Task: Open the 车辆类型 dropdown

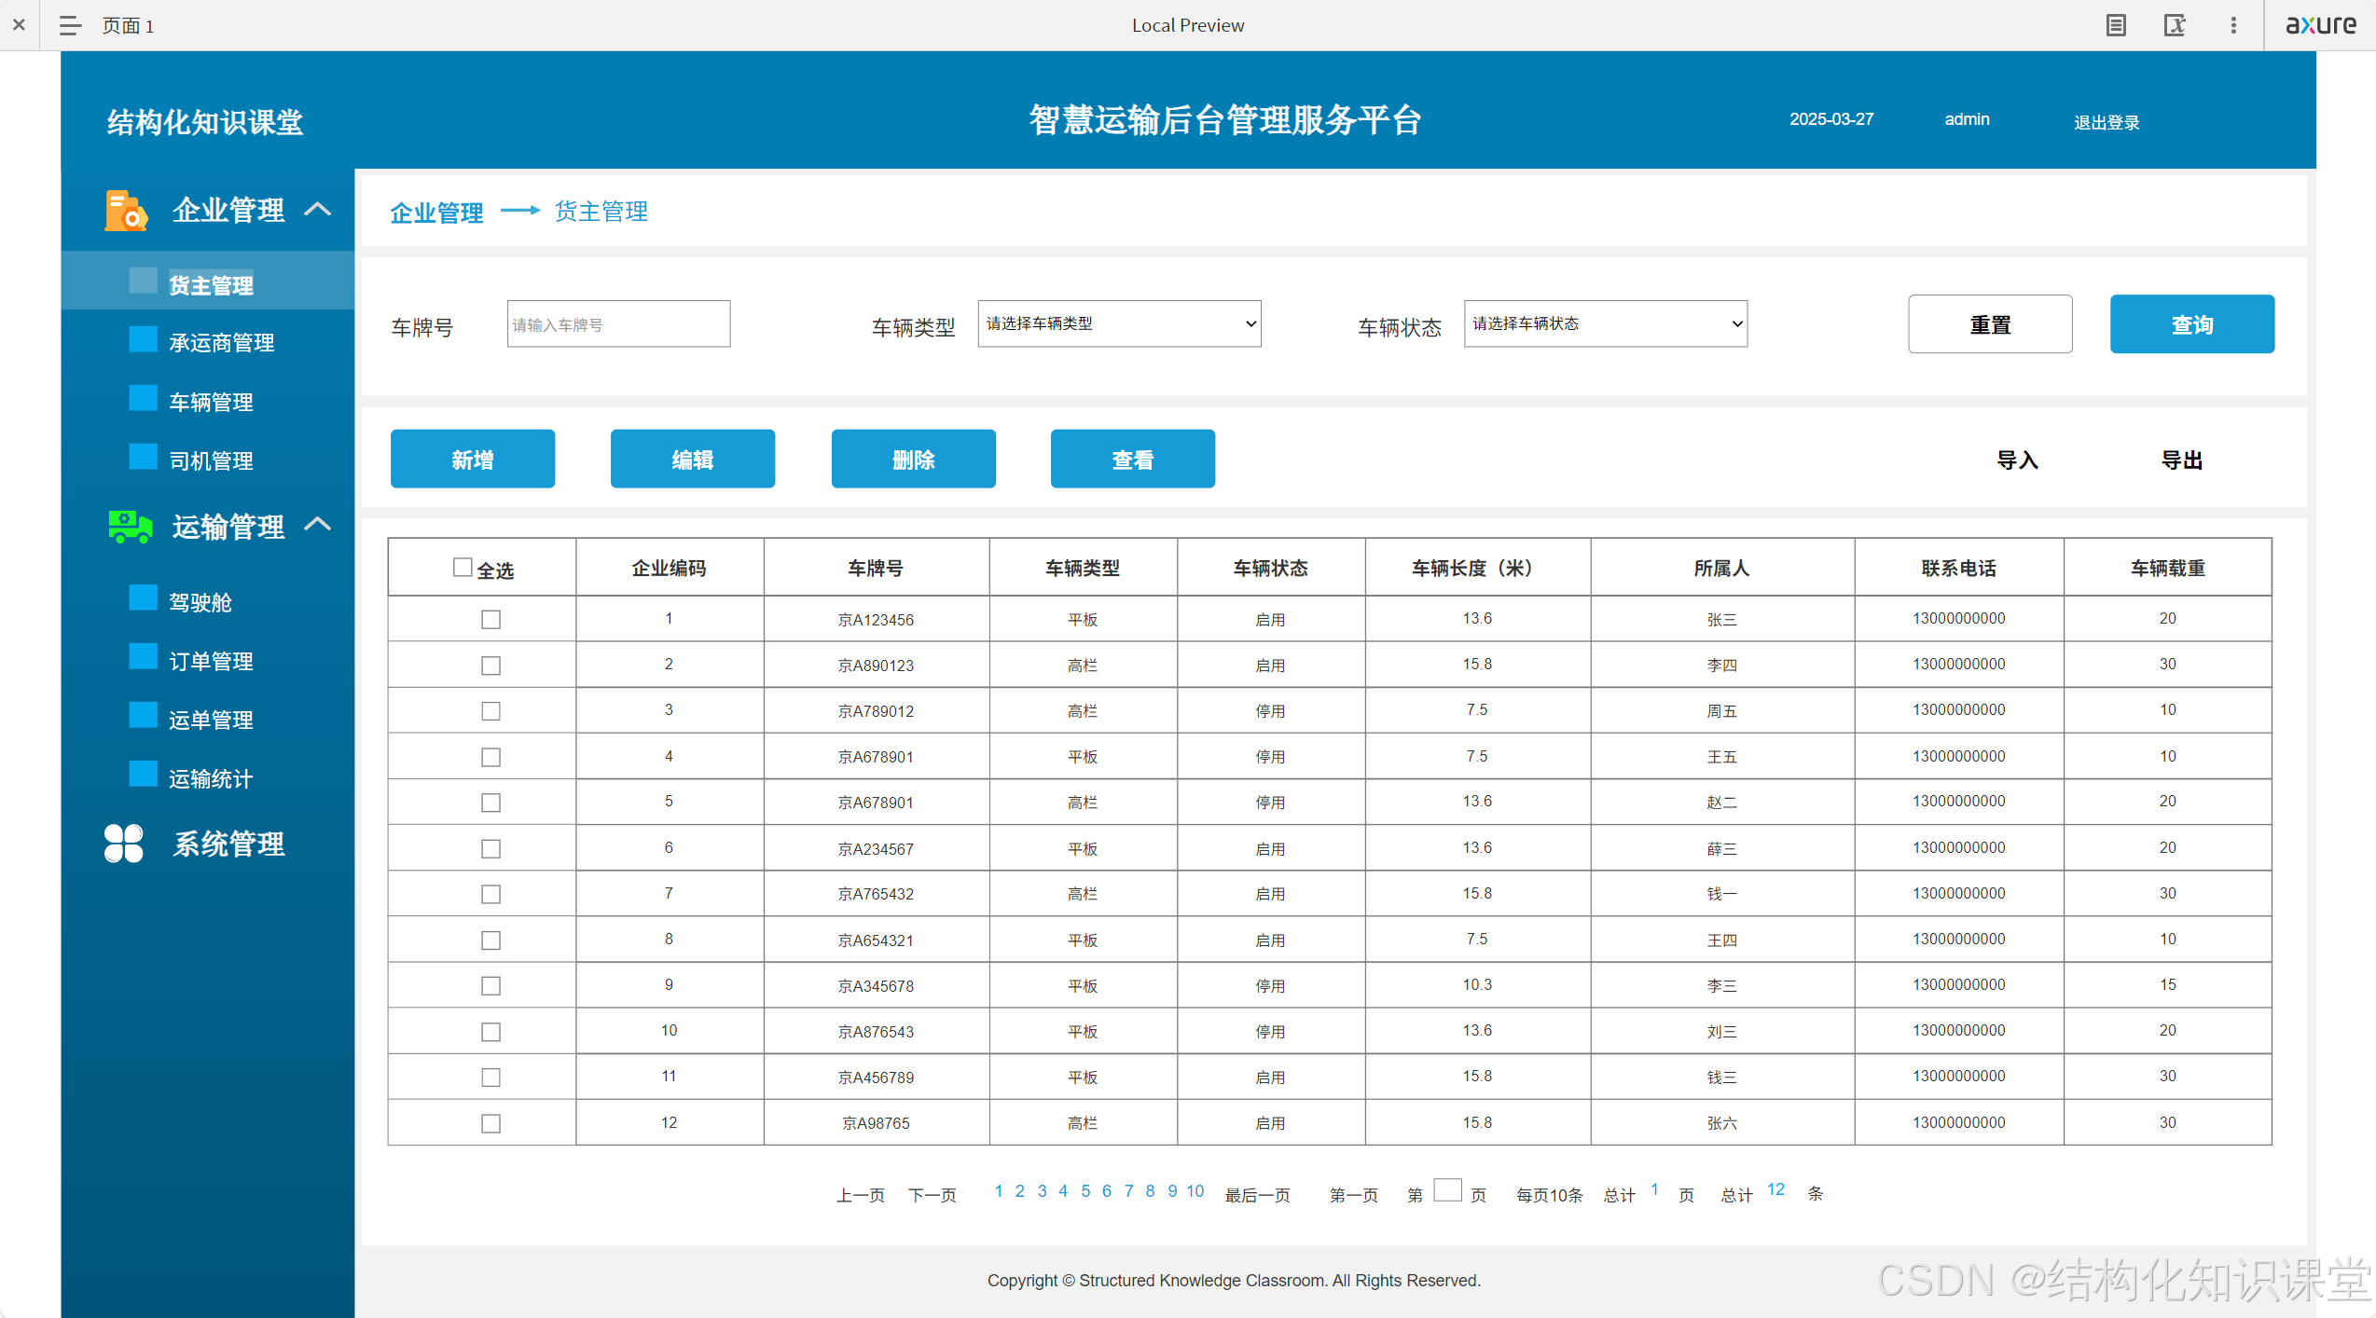Action: pyautogui.click(x=1119, y=323)
